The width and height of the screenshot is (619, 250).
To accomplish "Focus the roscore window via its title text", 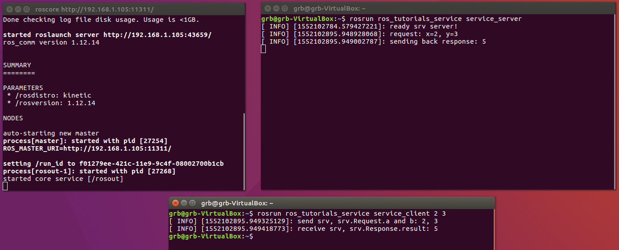I will point(94,9).
